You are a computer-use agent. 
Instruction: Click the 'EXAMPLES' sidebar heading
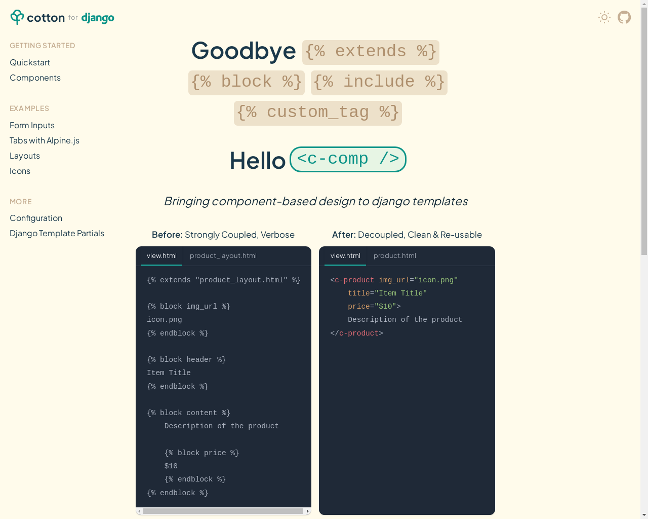click(29, 108)
